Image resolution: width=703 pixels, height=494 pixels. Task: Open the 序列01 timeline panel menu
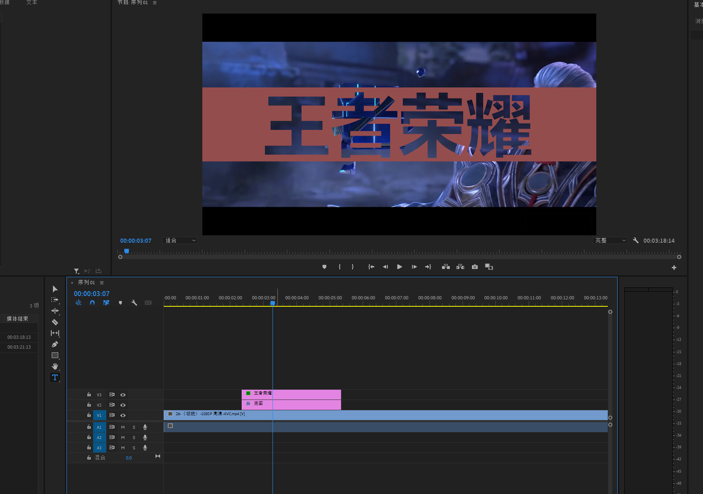[102, 283]
